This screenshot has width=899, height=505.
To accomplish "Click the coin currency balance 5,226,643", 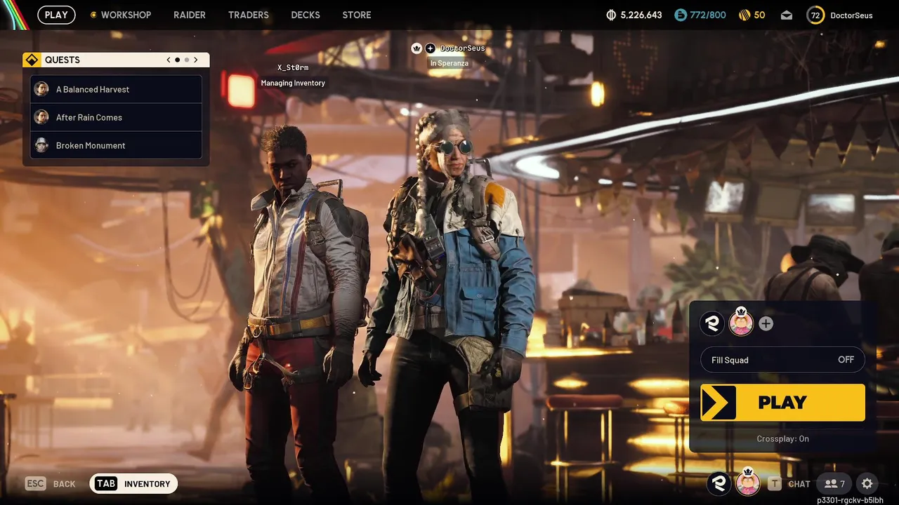I will 634,15.
